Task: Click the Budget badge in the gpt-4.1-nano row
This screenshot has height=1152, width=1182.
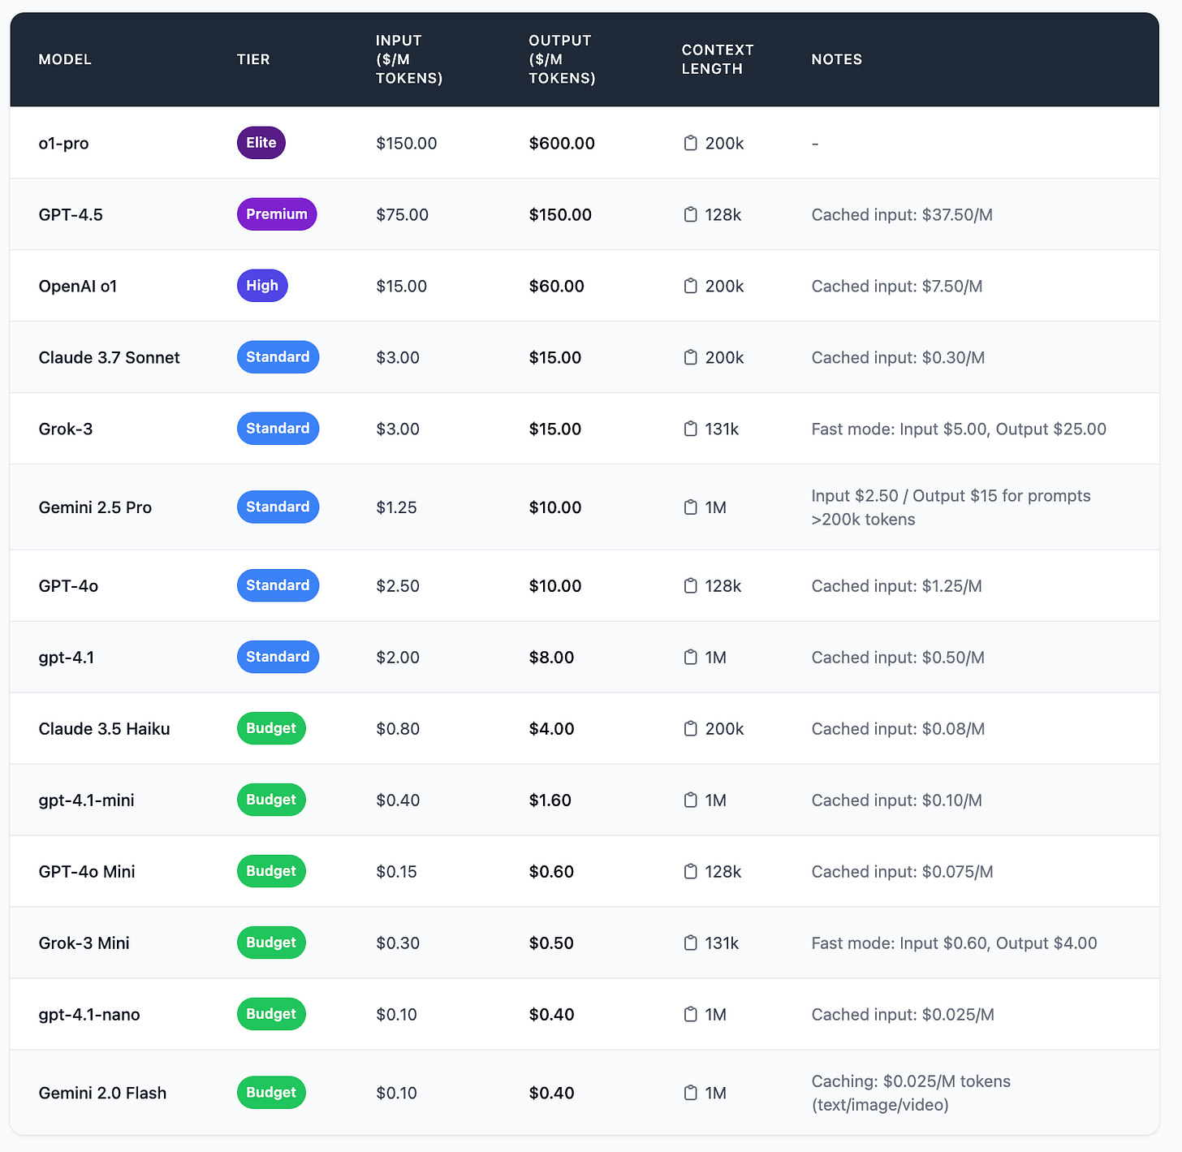Action: coord(271,1014)
